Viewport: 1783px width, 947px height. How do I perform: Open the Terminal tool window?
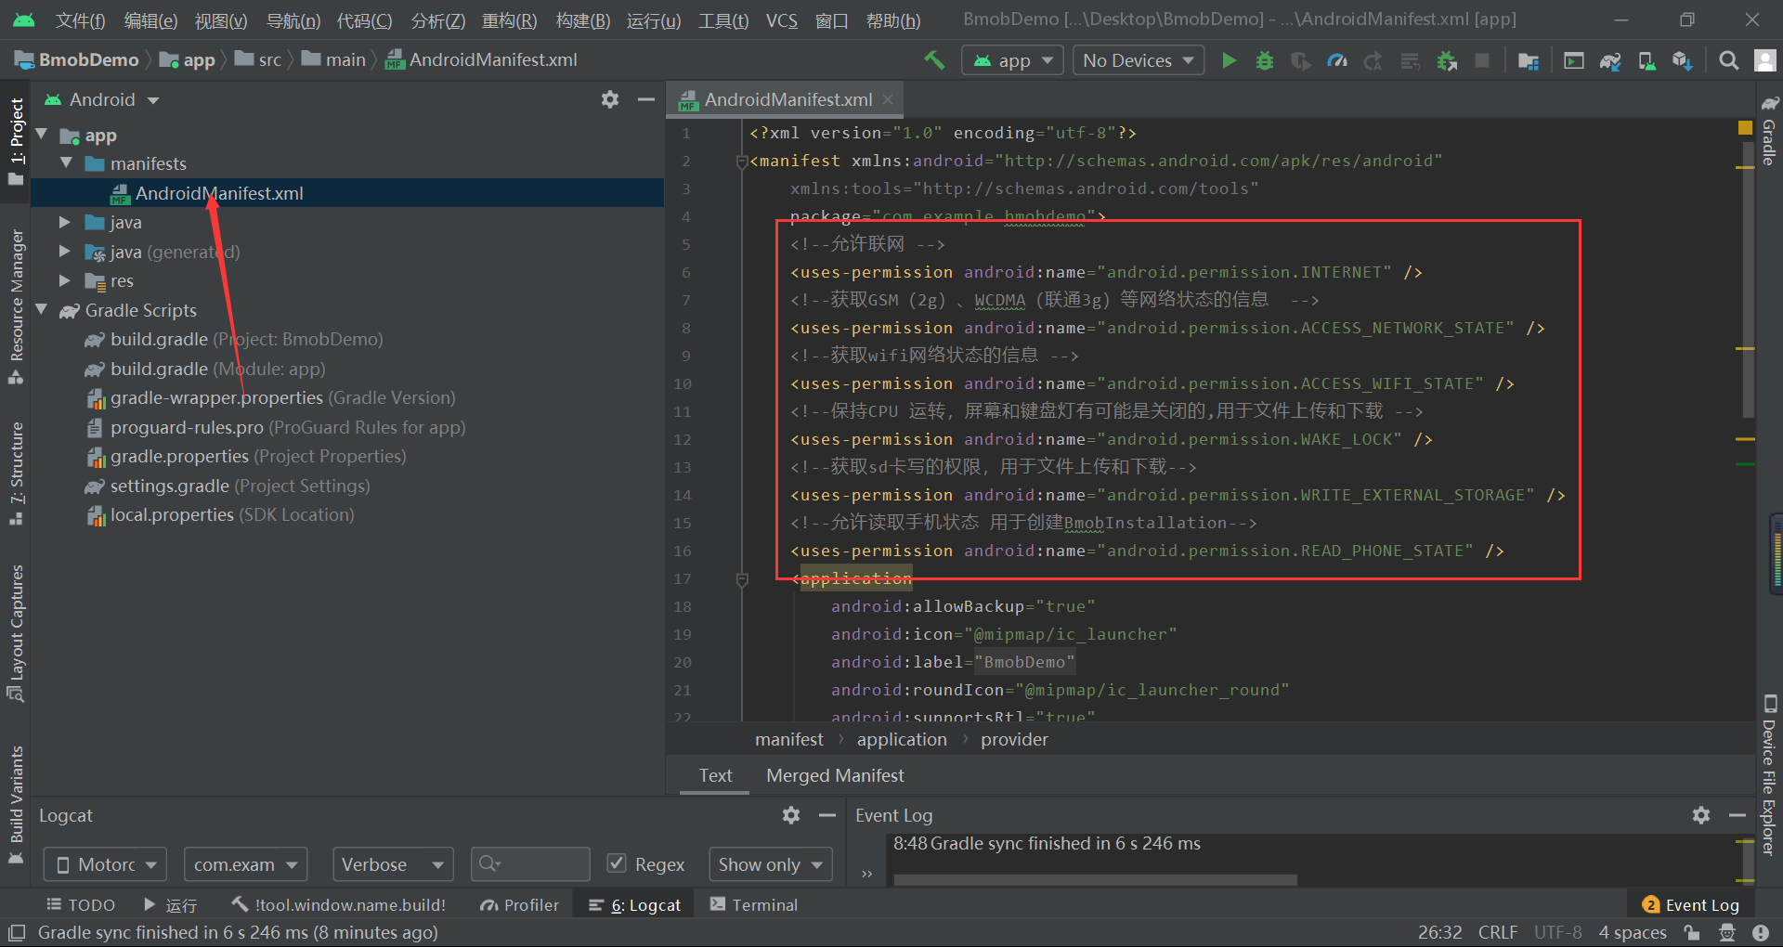coord(753,904)
